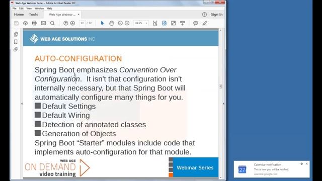This screenshot has width=322, height=181.
Task: Switch to the Tools tab
Action: tap(33, 15)
